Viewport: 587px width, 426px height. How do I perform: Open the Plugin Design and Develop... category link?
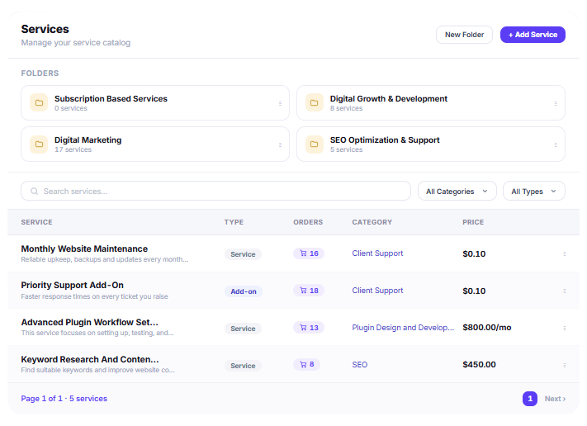click(403, 328)
